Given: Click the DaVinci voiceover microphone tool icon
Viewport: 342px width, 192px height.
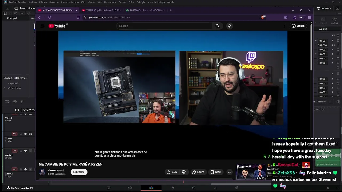Looking at the screenshot, I should [x=22, y=102].
